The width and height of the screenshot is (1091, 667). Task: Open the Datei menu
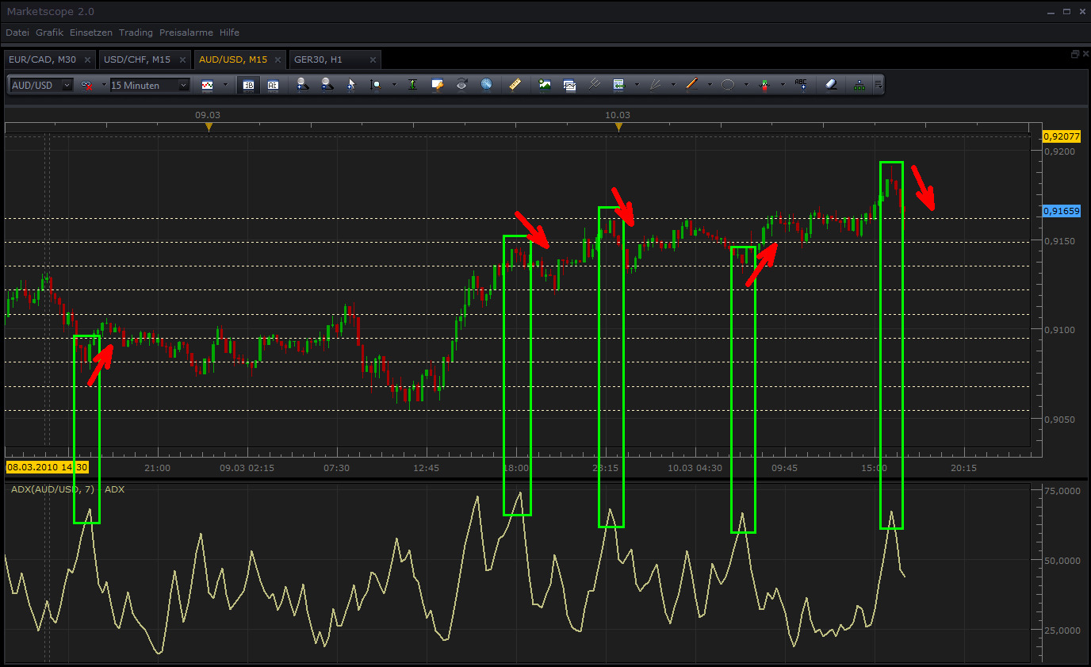(17, 33)
